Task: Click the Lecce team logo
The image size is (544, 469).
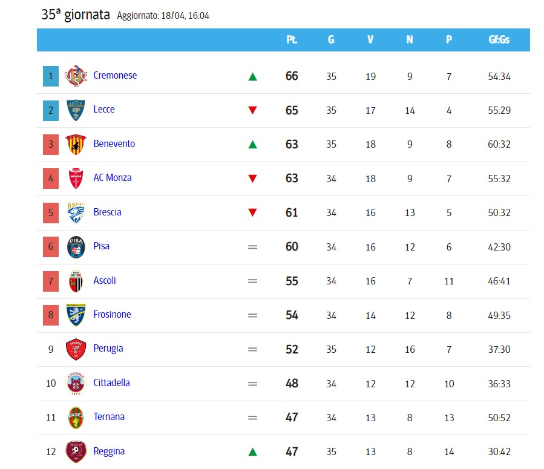Action: coord(76,110)
